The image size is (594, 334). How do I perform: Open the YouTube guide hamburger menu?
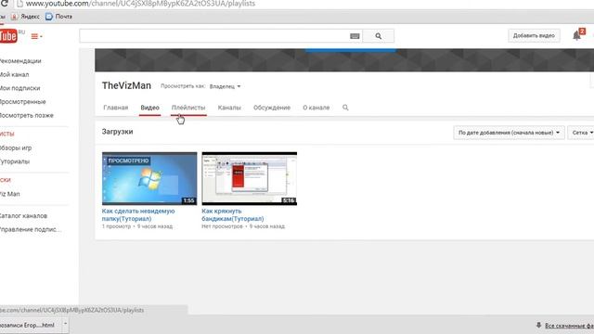coord(36,36)
